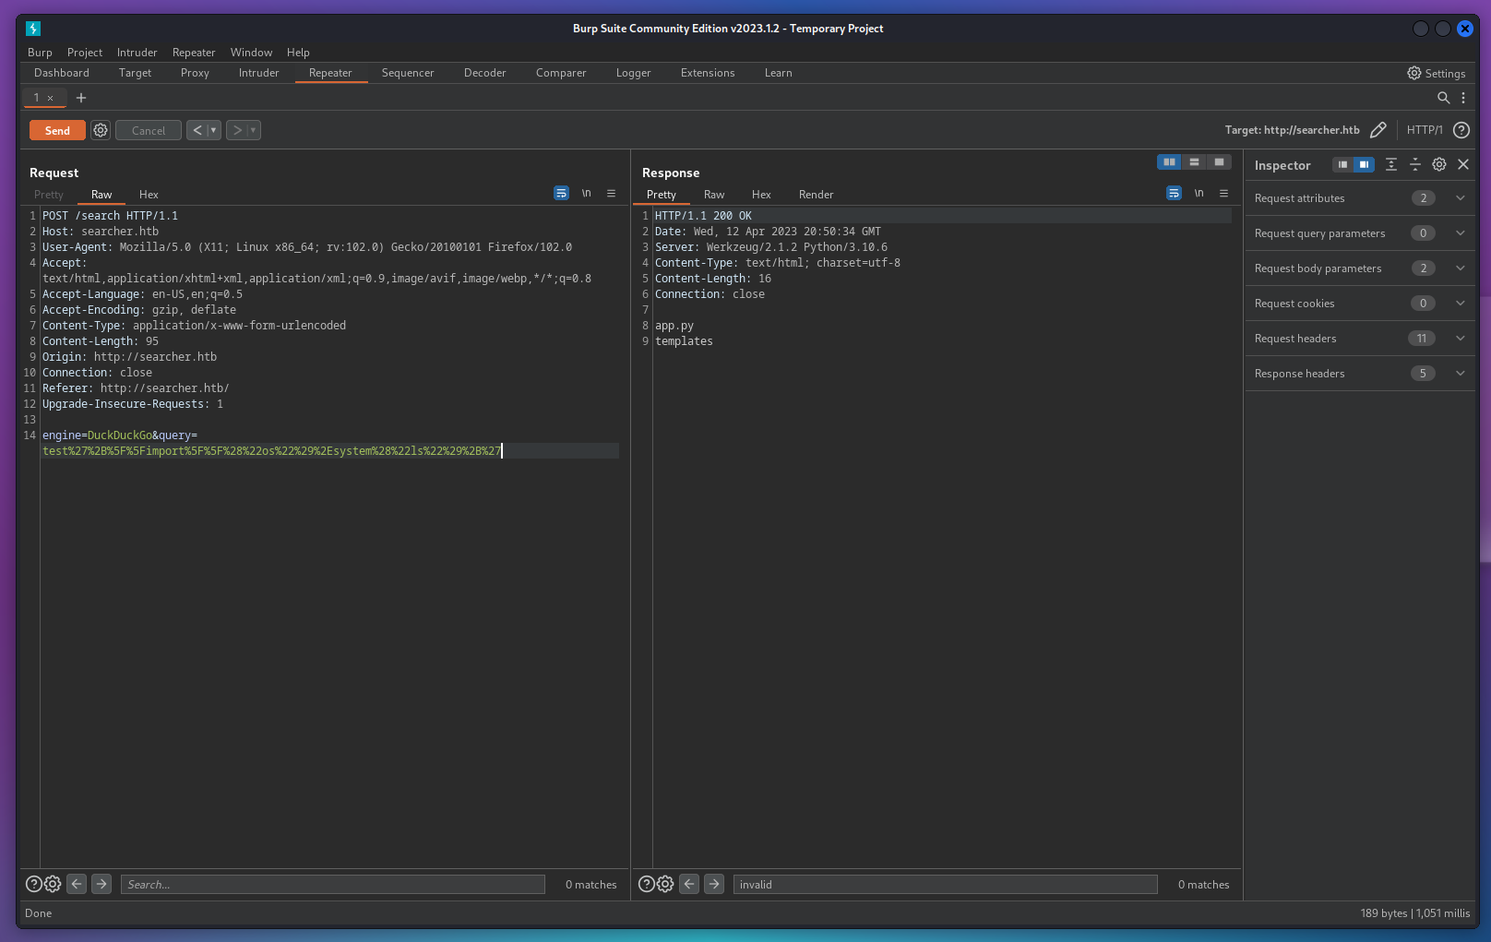Select Response Render tab
This screenshot has height=942, width=1491.
point(816,195)
